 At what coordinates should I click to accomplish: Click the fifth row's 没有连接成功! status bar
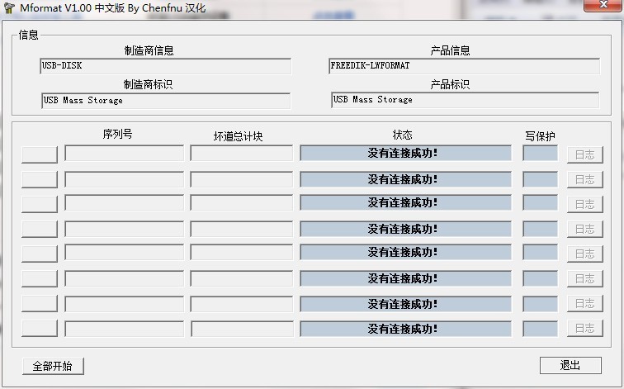[x=405, y=253]
